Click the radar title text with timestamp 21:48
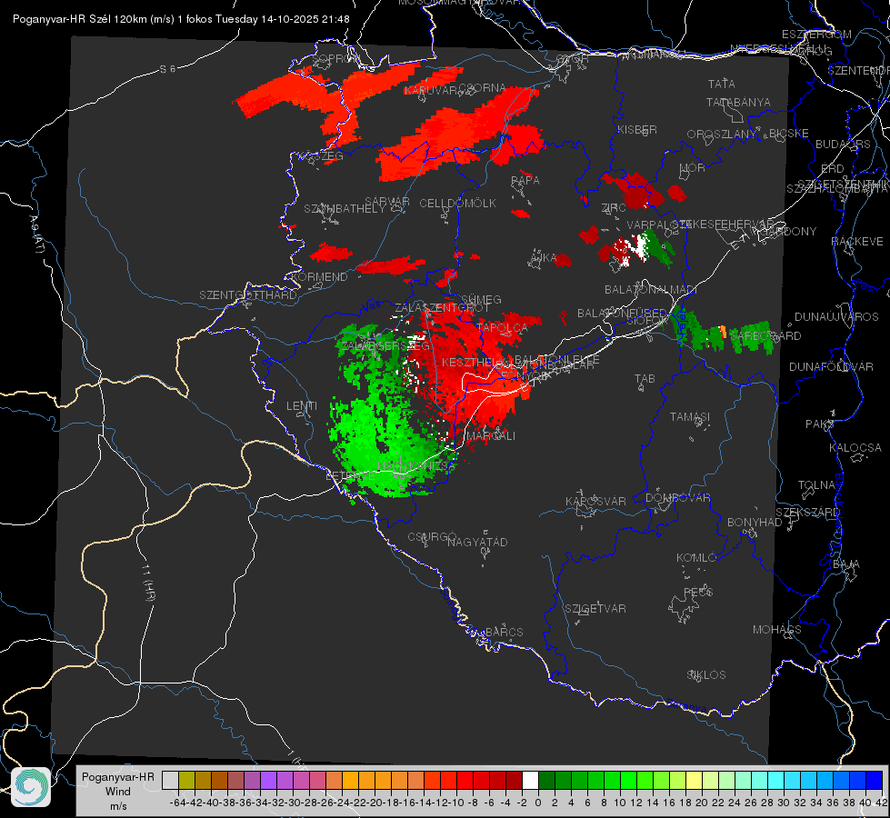890x818 pixels. [181, 19]
